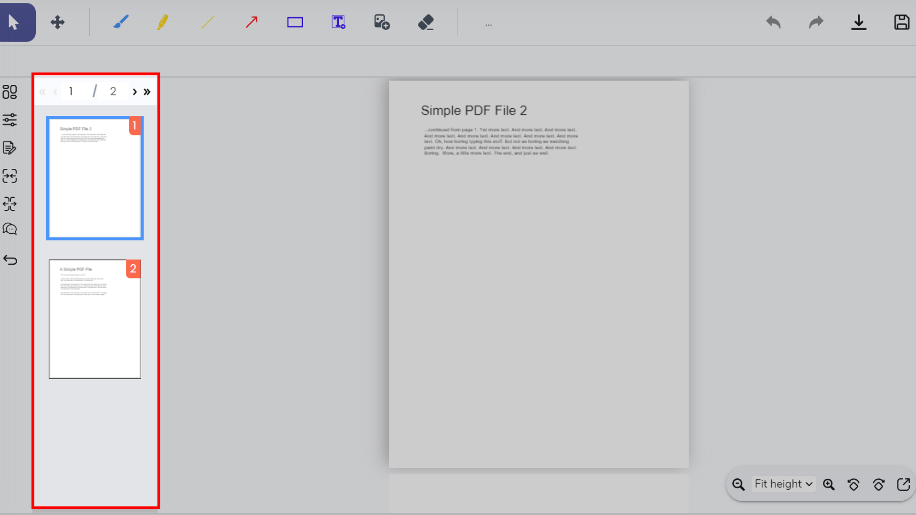Open the Fit height zoom dropdown

tap(783, 484)
